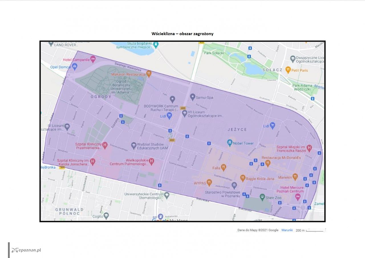Screen dimensions: 365x258
Task: Select the Cogito school icon
Action: pyautogui.click(x=106, y=216)
